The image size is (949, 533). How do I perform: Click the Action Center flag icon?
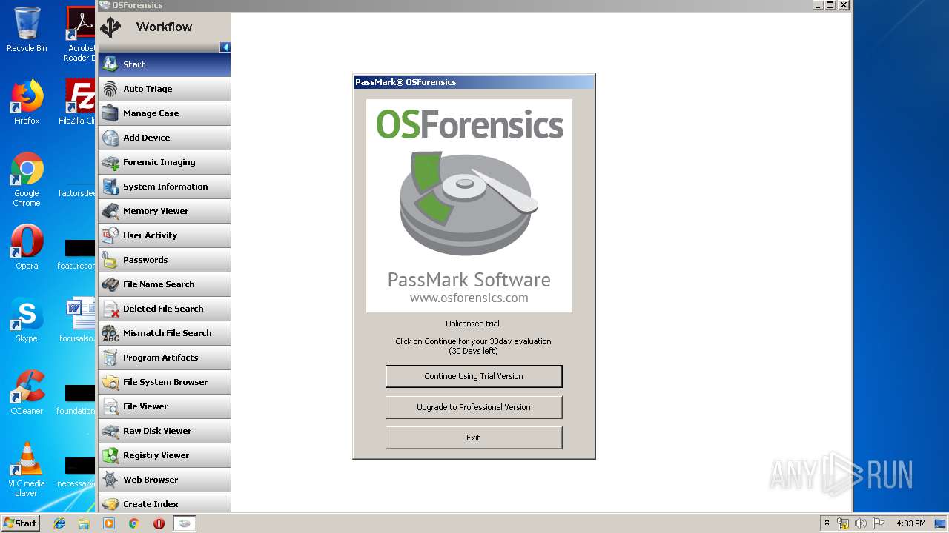click(x=879, y=523)
